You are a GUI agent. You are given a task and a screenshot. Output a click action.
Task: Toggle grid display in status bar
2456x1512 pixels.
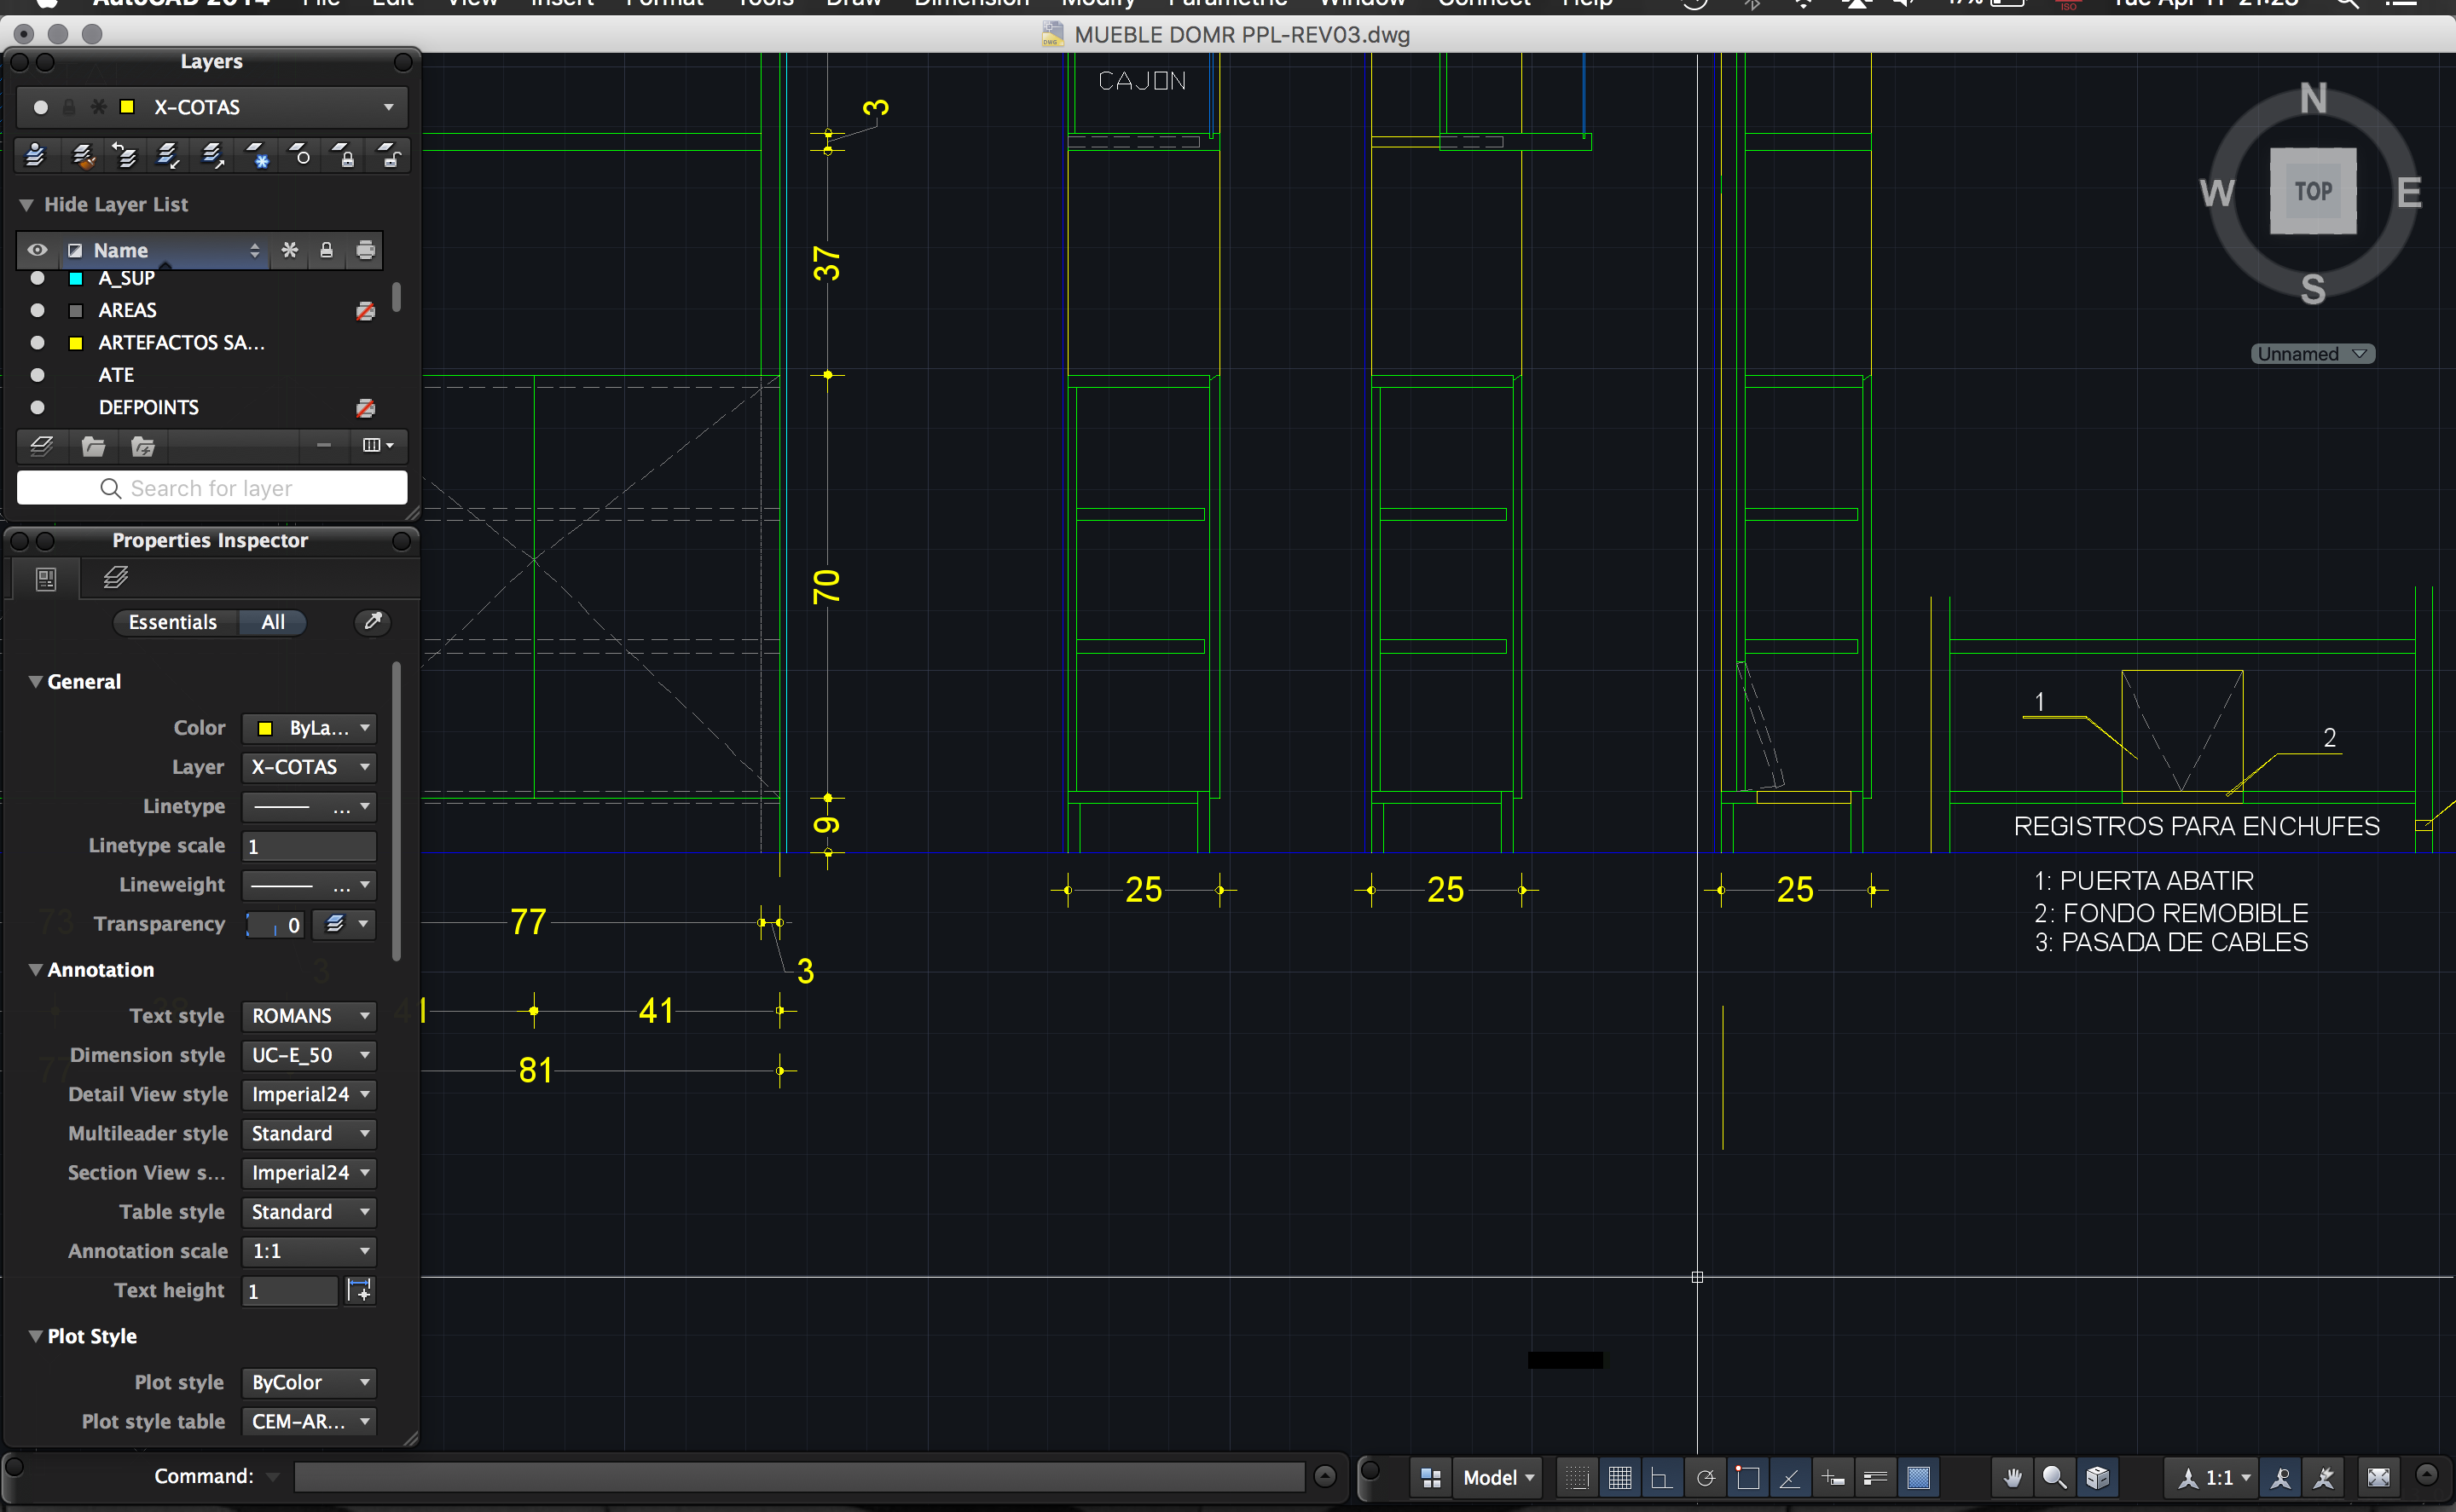pos(1619,1477)
